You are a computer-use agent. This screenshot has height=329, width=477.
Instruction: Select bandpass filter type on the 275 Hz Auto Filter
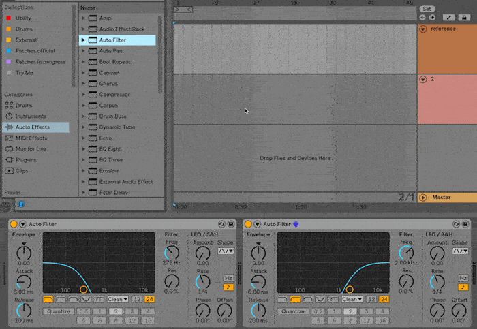(74, 300)
